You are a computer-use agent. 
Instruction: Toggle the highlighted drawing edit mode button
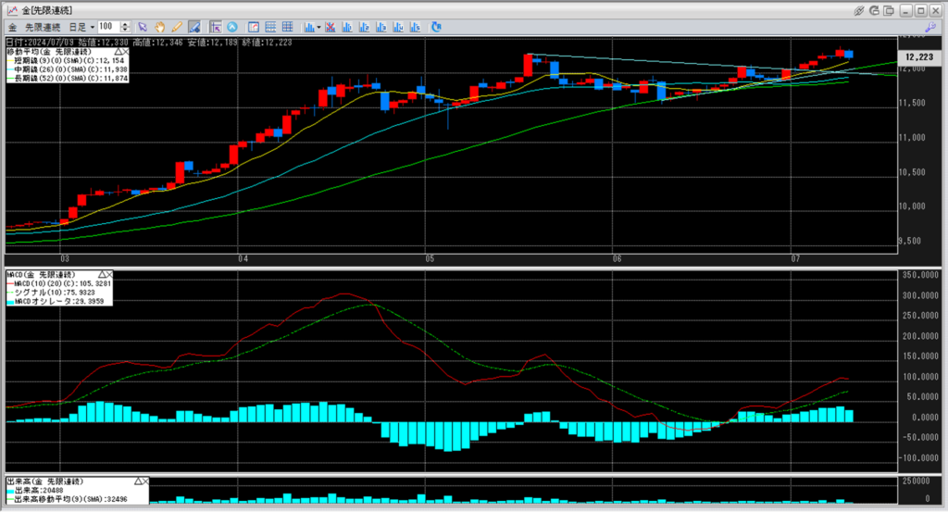click(194, 27)
